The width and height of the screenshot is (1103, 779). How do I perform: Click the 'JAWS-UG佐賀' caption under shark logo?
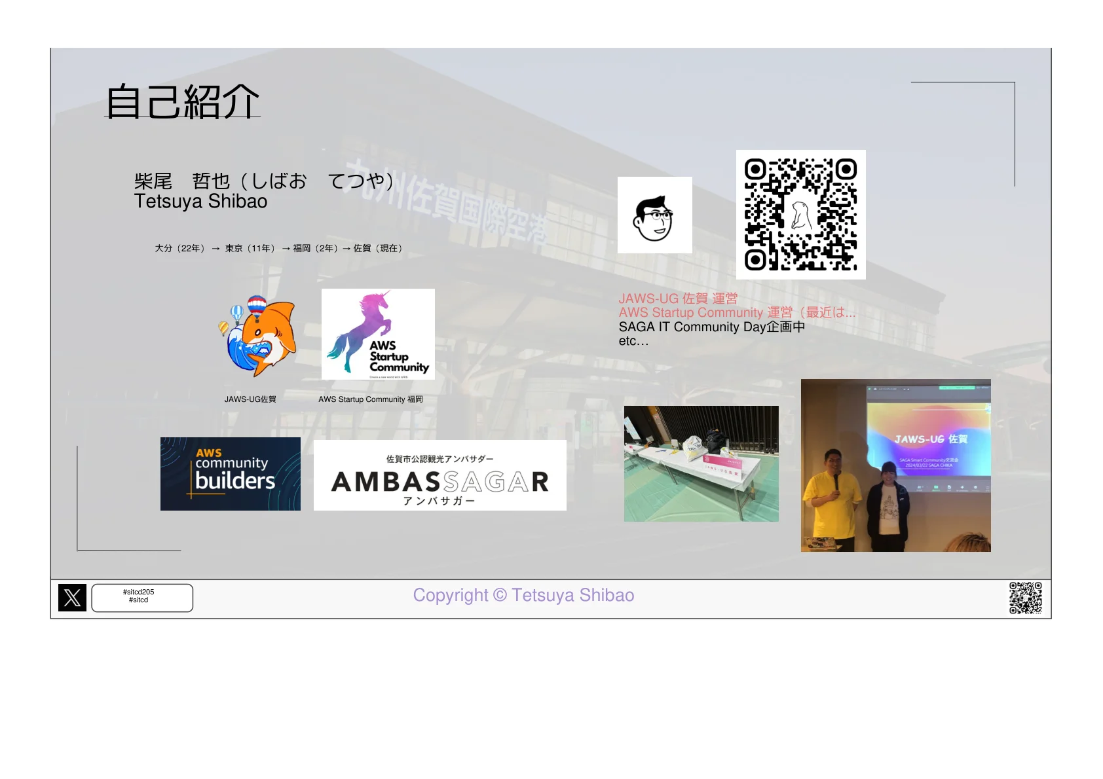(250, 399)
